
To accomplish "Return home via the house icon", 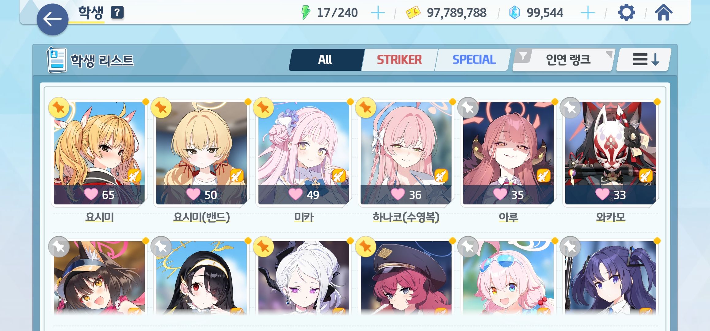I will click(663, 13).
